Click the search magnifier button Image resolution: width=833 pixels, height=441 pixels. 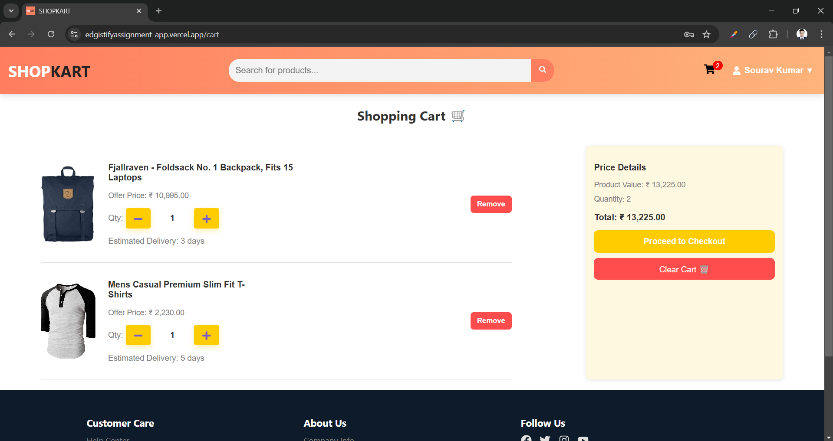(542, 70)
